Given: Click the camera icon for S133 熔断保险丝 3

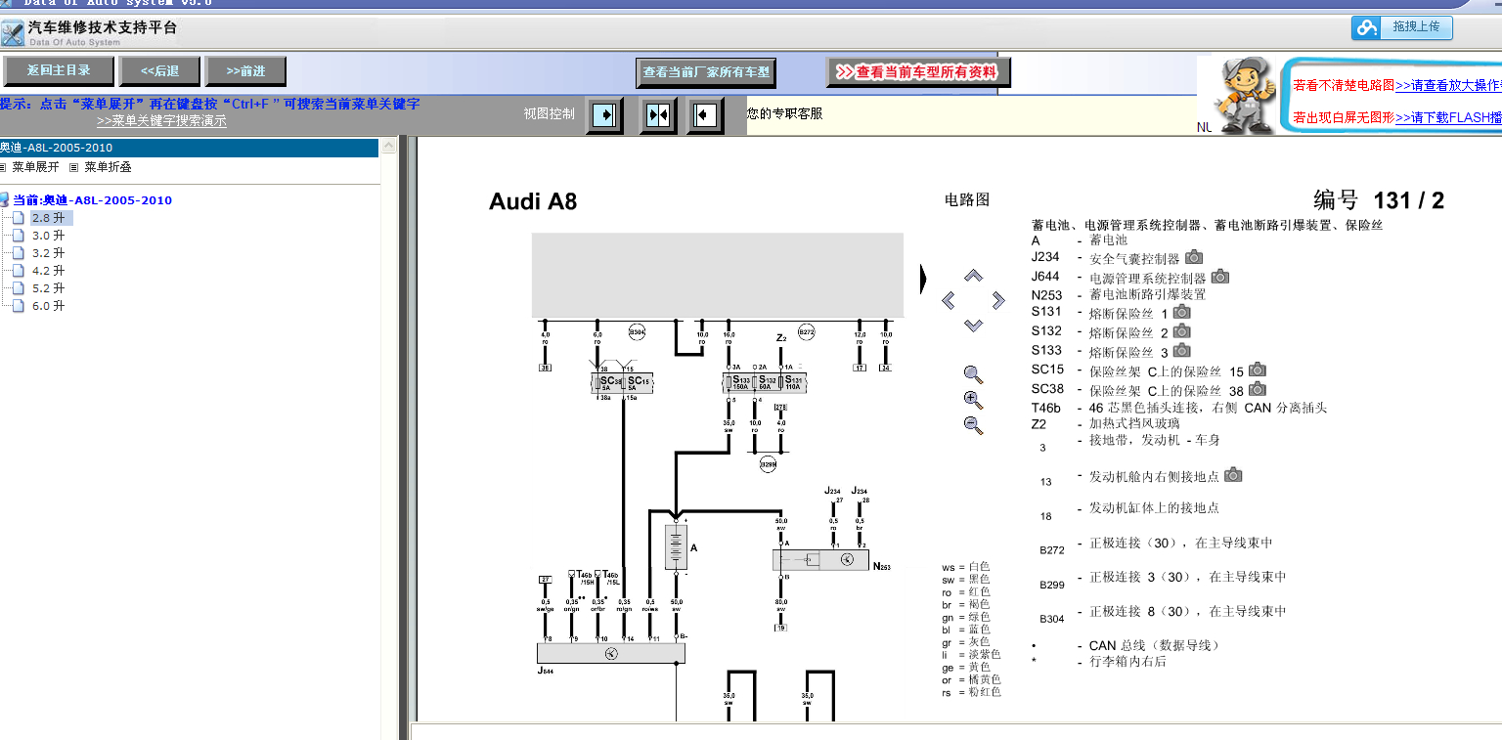Looking at the screenshot, I should tap(1182, 350).
